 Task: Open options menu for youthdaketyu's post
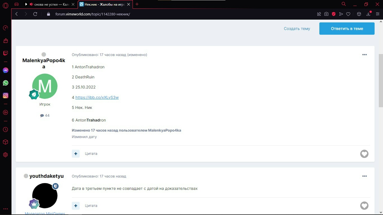(x=364, y=176)
